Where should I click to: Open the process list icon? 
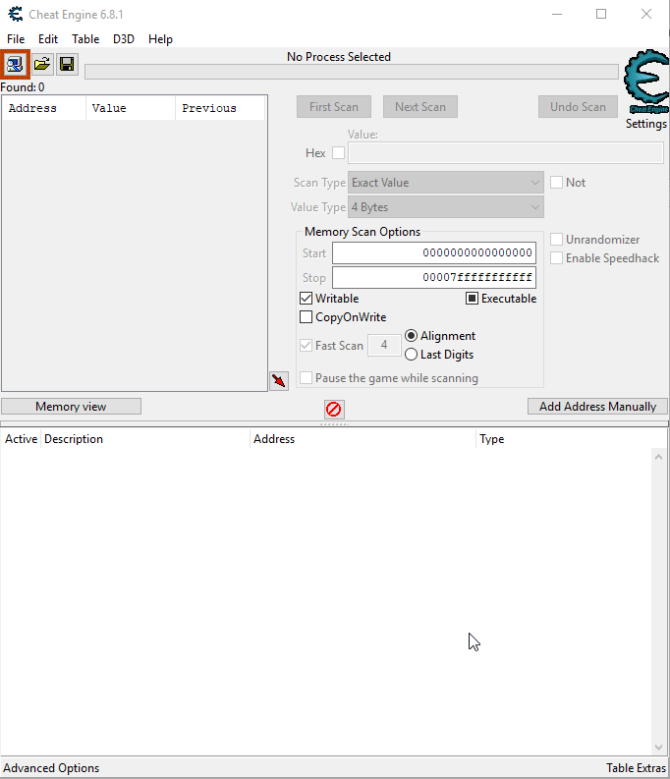(15, 64)
